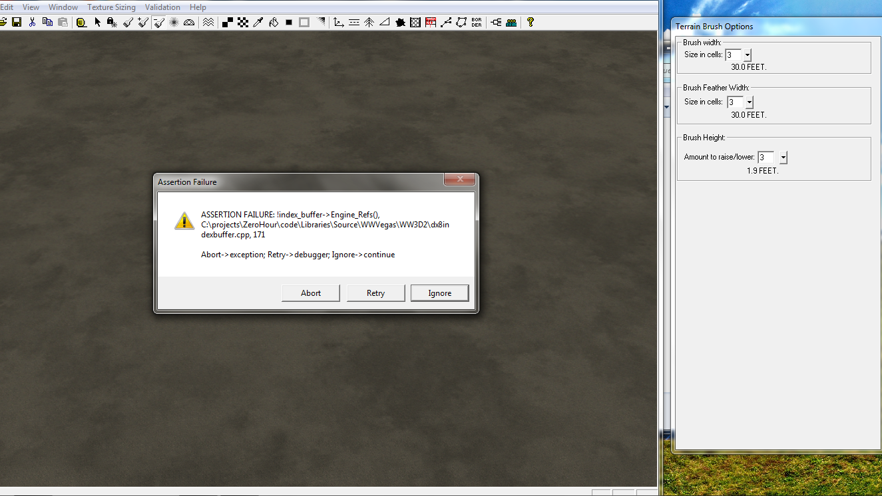882x496 pixels.
Task: Open the Brush width size dropdown
Action: (x=747, y=55)
